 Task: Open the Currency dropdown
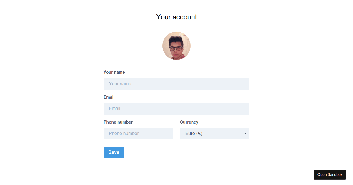215,134
